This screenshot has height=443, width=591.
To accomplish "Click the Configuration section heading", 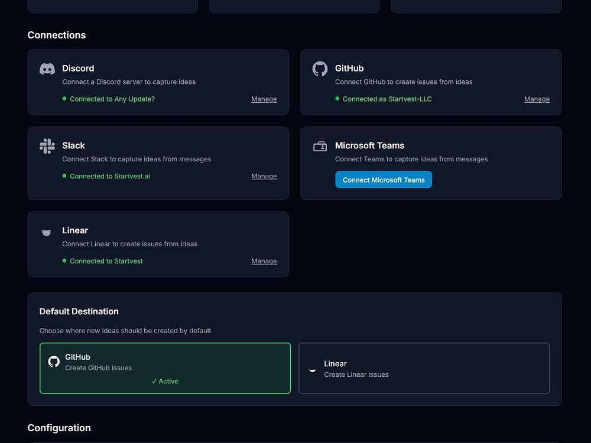I will [x=59, y=428].
